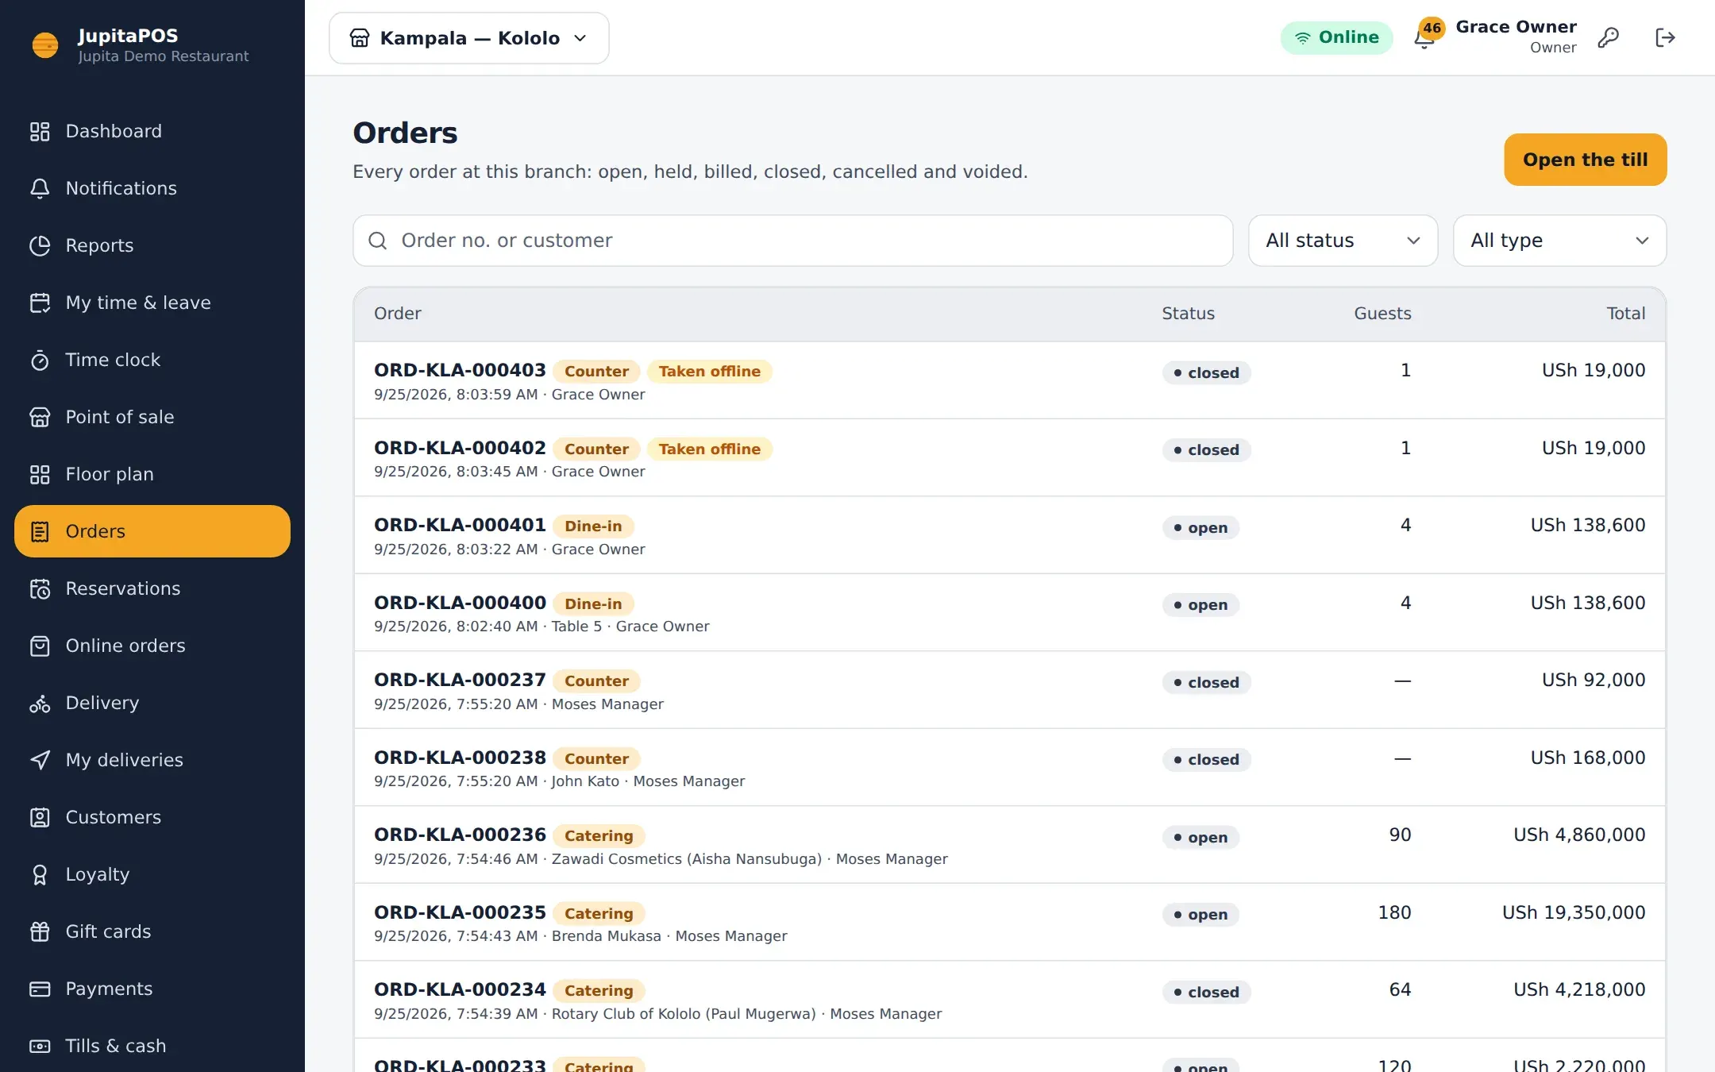Viewport: 1715px width, 1072px height.
Task: Click the Reservations calendar icon
Action: [x=40, y=588]
